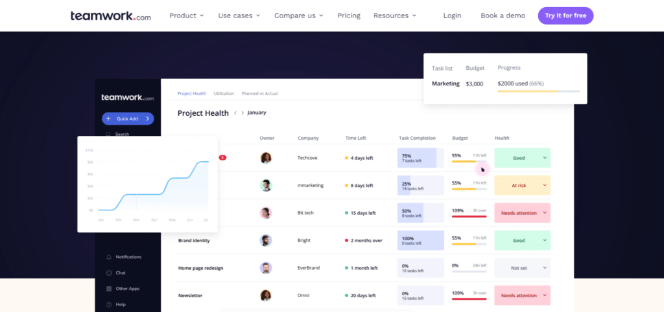This screenshot has height=312, width=664.
Task: Click the $3,000 budget value
Action: pos(474,84)
